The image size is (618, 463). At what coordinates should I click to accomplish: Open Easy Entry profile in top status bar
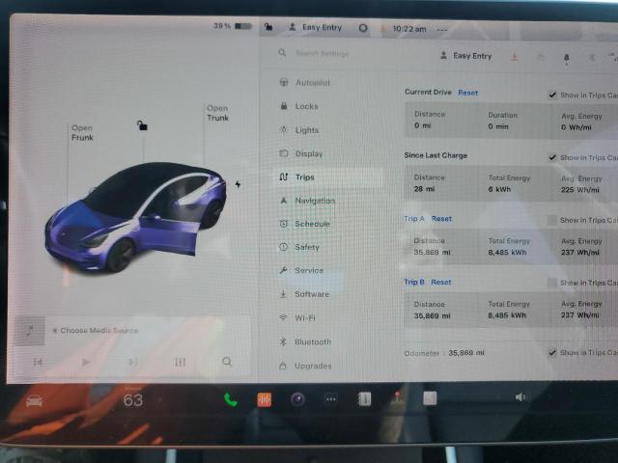pos(316,28)
